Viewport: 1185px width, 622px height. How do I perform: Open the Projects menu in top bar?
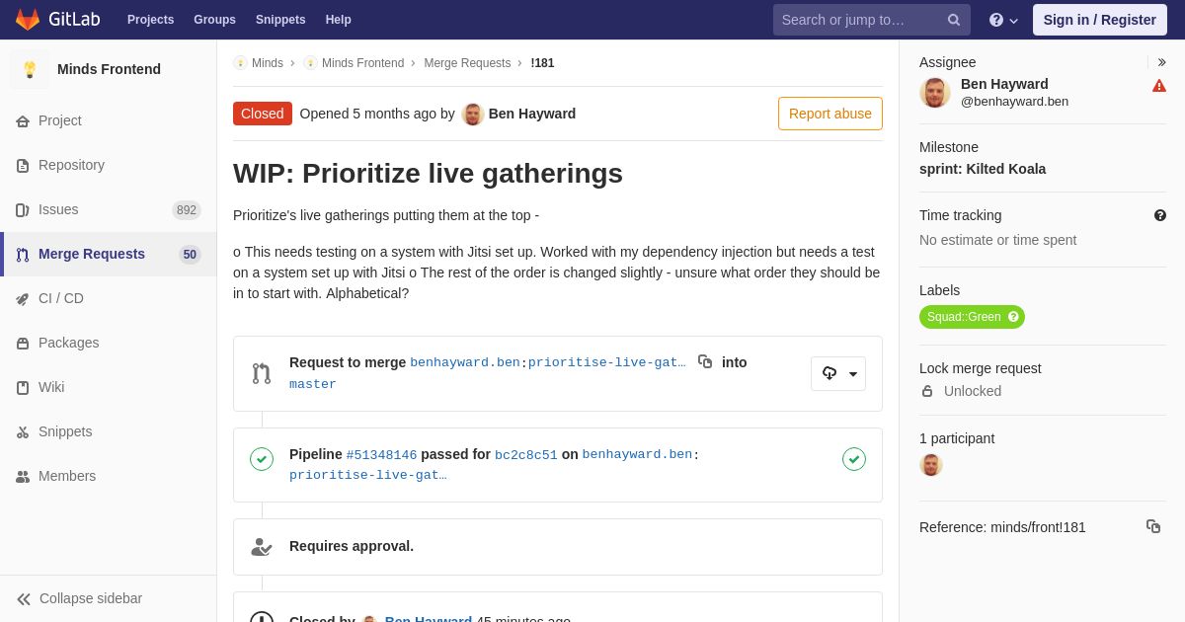pyautogui.click(x=150, y=20)
